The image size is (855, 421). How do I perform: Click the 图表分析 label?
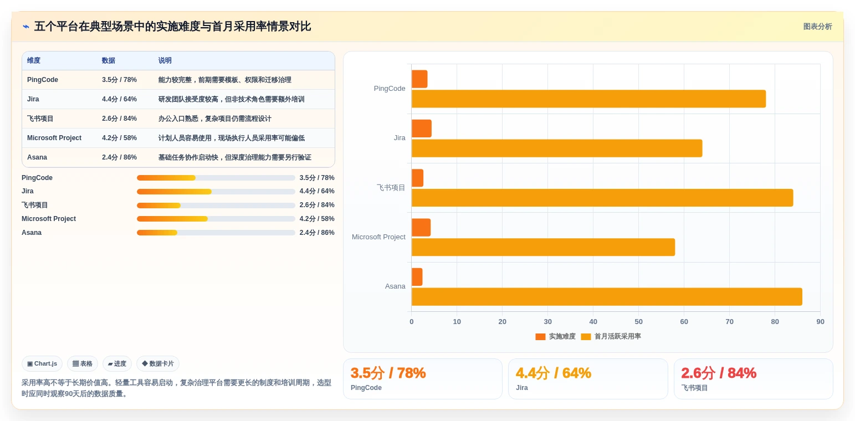pyautogui.click(x=817, y=27)
